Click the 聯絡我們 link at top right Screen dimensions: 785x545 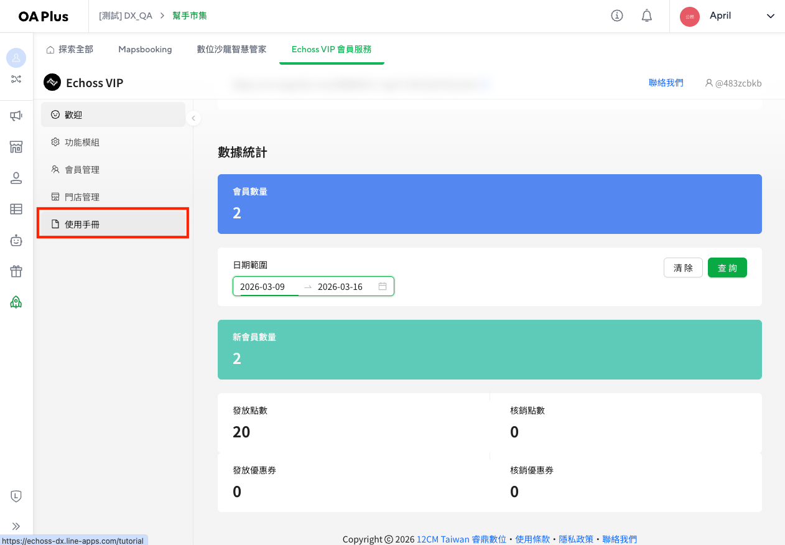click(666, 83)
